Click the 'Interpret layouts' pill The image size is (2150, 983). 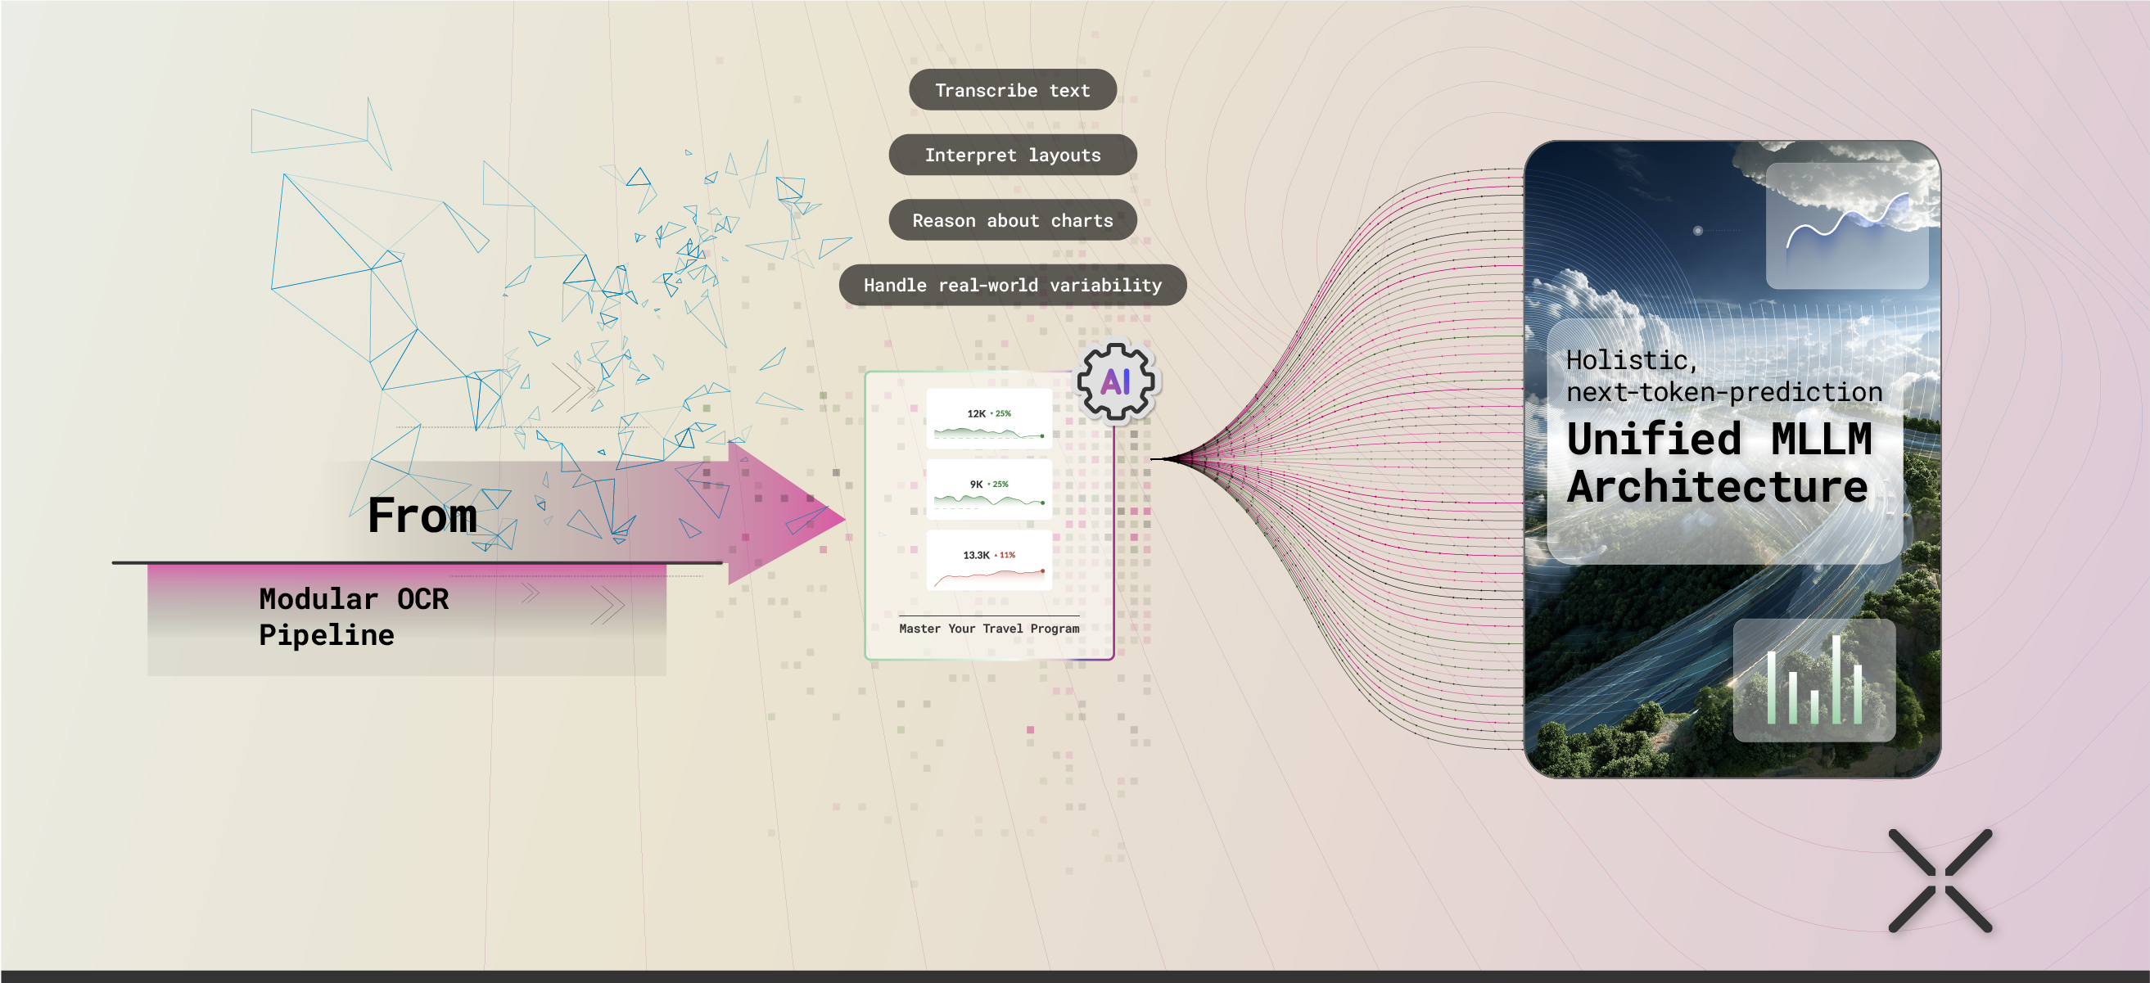[1013, 155]
